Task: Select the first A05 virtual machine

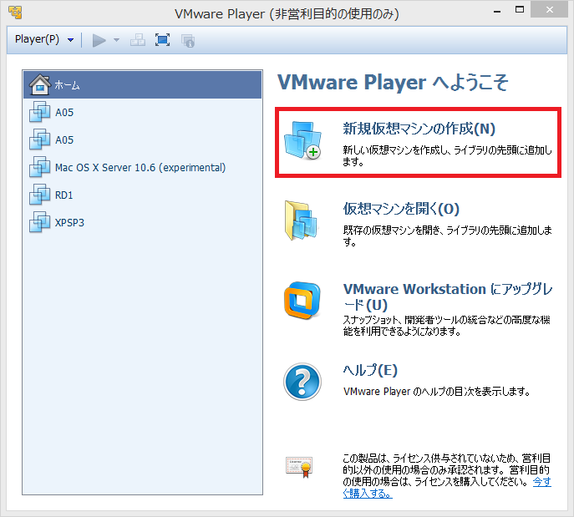Action: coord(143,112)
